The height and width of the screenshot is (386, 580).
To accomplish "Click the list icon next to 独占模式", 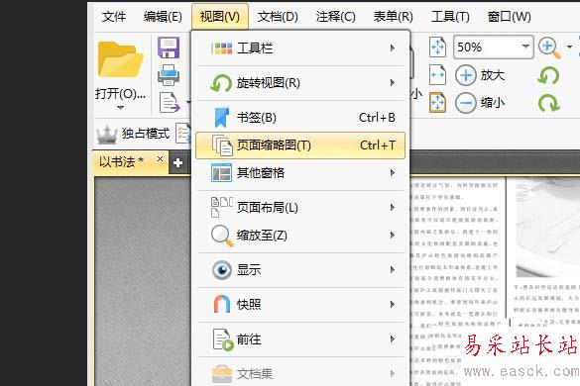I will [182, 133].
